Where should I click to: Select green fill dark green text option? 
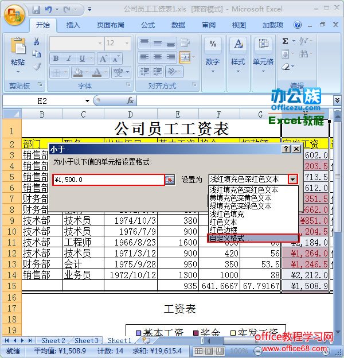(x=253, y=206)
